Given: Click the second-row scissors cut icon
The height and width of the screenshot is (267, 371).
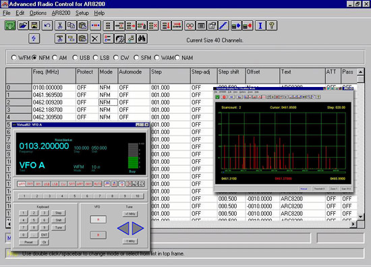Looking at the screenshot, I should (60, 38).
